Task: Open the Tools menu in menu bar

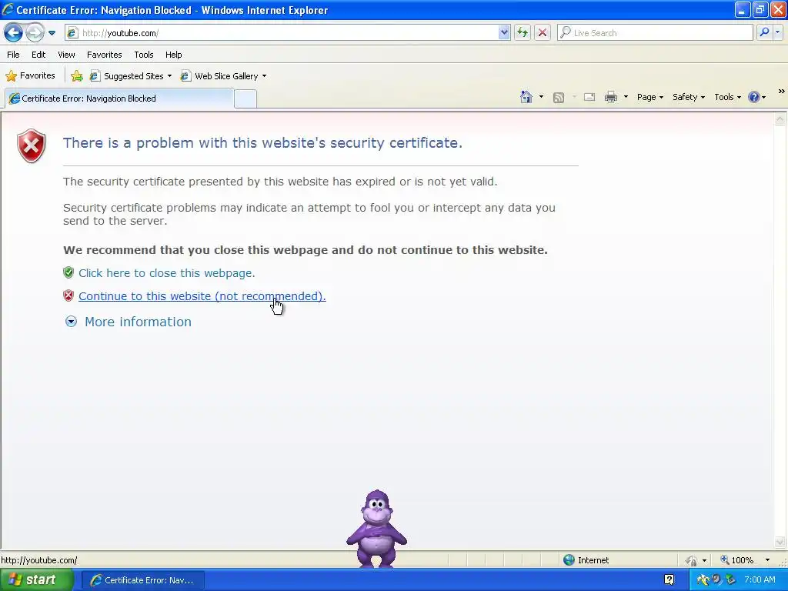Action: tap(144, 55)
